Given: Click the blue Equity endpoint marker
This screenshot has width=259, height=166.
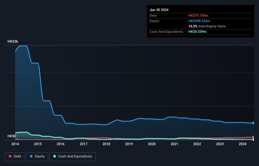Looking at the screenshot, I should [254, 123].
